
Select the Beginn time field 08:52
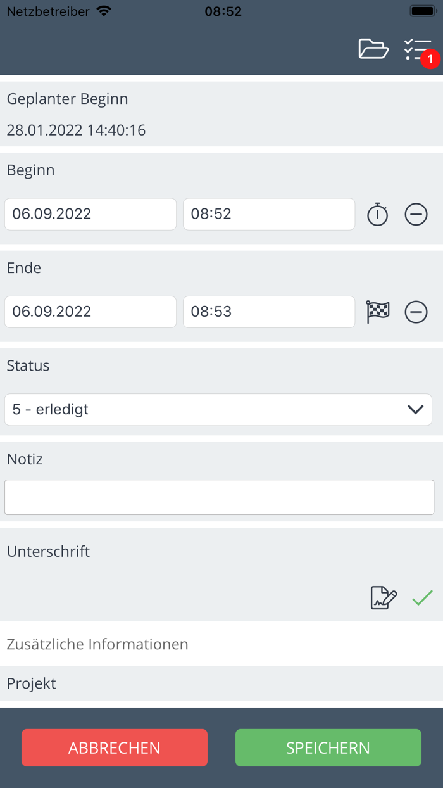[268, 214]
